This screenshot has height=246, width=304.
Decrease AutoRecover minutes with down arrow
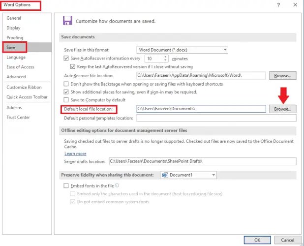[165, 60]
